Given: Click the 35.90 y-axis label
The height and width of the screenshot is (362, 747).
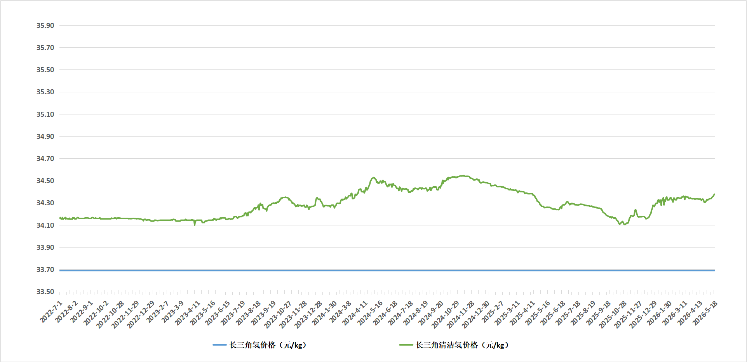Looking at the screenshot, I should pyautogui.click(x=45, y=26).
